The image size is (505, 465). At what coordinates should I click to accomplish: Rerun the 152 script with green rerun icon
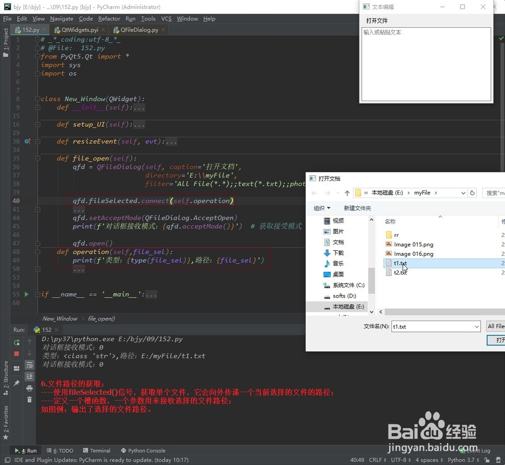coord(17,342)
